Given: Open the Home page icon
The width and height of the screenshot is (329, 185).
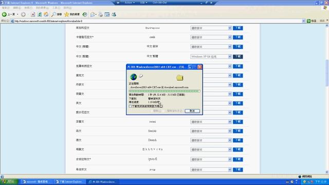Looking at the screenshot, I should [46, 14].
